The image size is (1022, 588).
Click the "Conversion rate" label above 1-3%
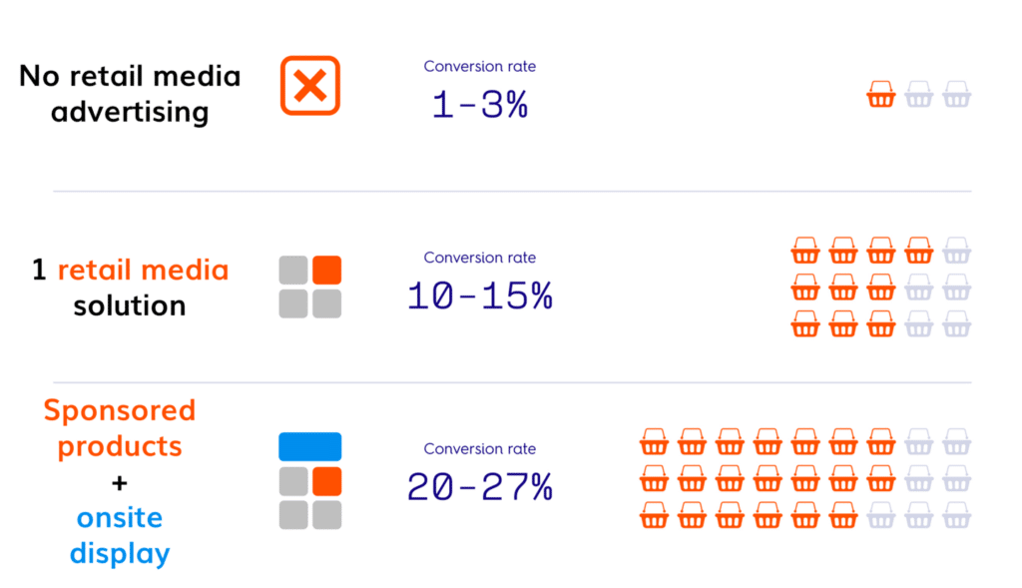click(479, 67)
